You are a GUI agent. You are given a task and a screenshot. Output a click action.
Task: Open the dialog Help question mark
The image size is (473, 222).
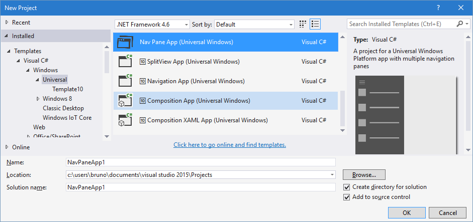(438, 8)
